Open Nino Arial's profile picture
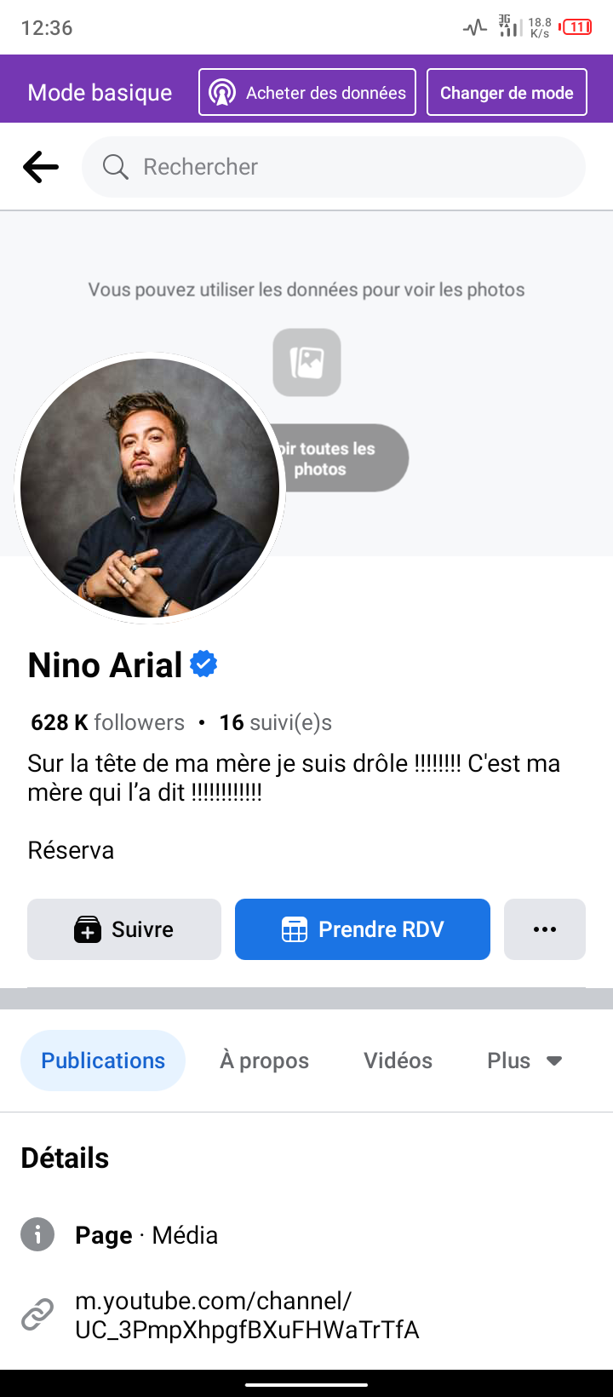Image resolution: width=613 pixels, height=1397 pixels. 150,488
